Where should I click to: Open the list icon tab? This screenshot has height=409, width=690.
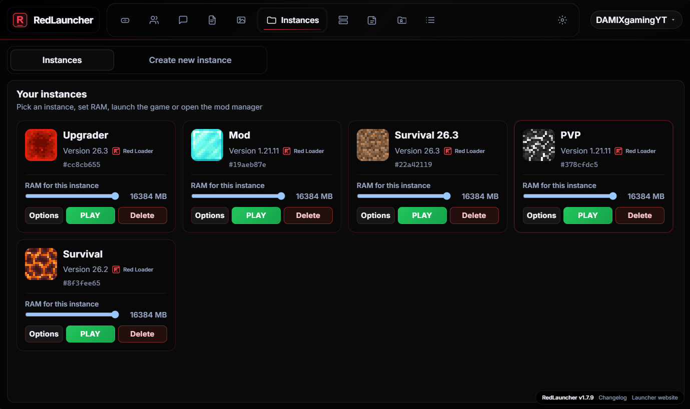click(x=430, y=20)
